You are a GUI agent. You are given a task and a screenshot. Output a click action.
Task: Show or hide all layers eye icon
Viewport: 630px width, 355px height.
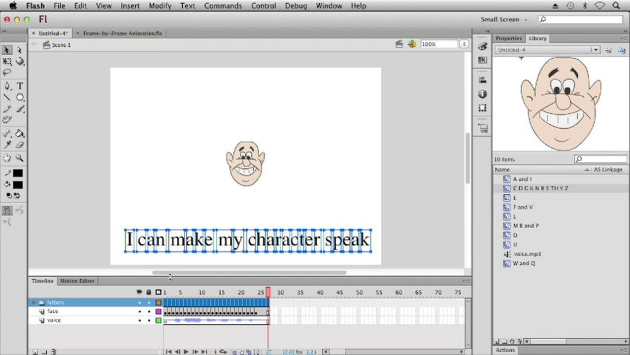(x=140, y=292)
